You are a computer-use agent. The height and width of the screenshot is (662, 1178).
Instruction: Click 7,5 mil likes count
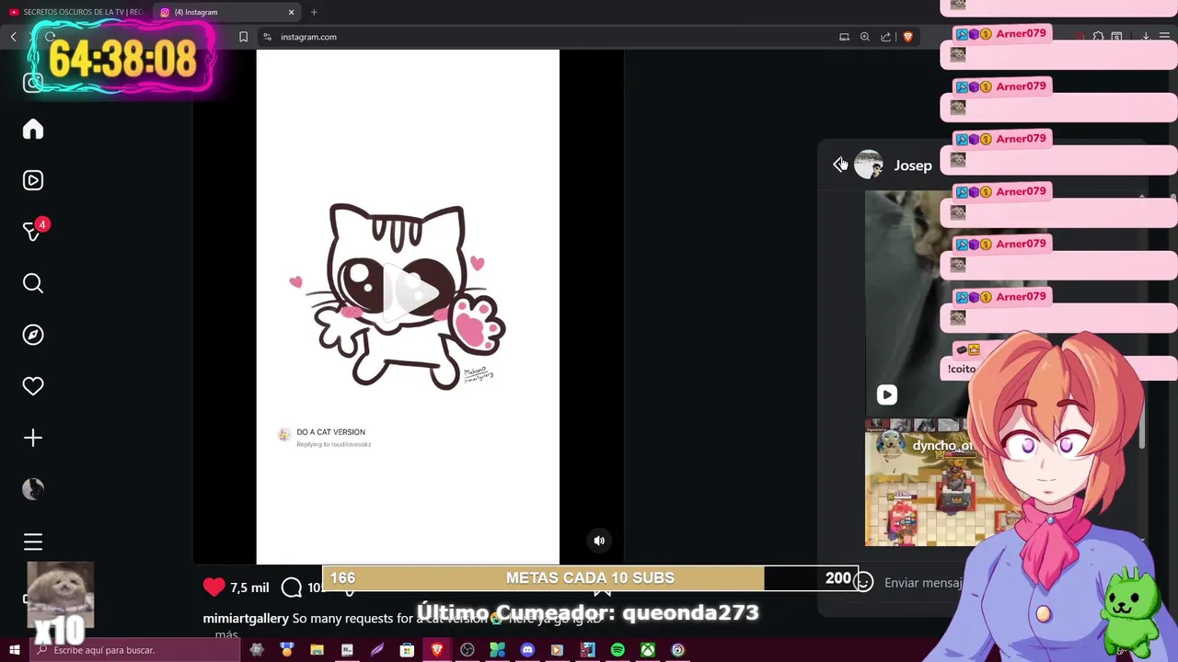(x=249, y=588)
